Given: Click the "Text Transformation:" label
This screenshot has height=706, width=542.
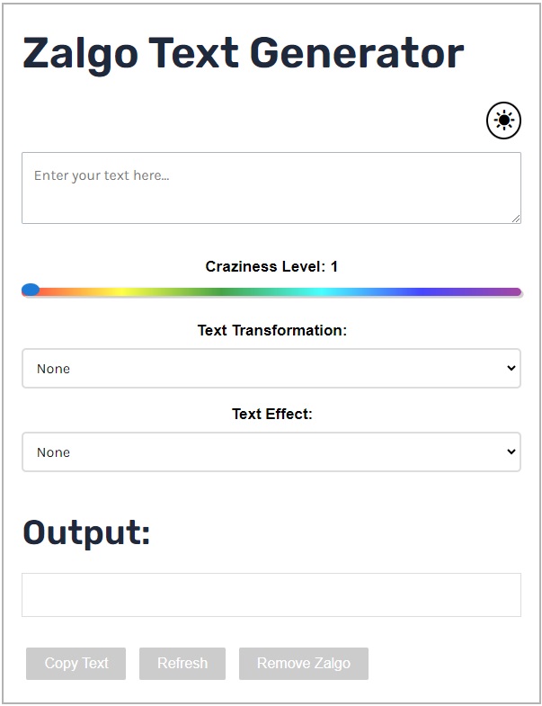Looking at the screenshot, I should [271, 330].
